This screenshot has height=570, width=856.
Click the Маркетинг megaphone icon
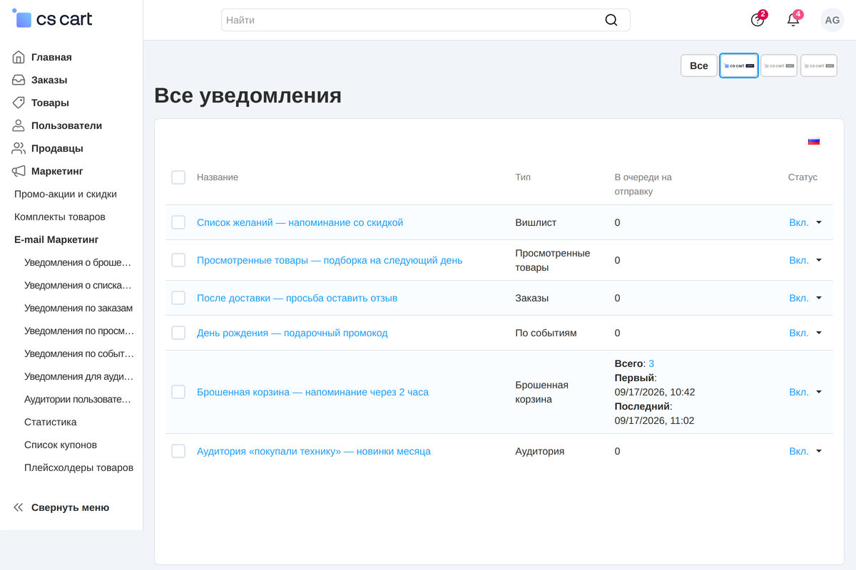pos(19,171)
